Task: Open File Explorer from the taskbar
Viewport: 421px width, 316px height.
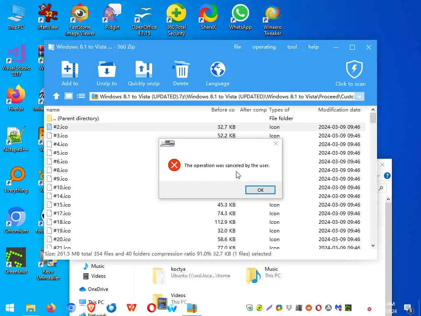Action: 30,308
